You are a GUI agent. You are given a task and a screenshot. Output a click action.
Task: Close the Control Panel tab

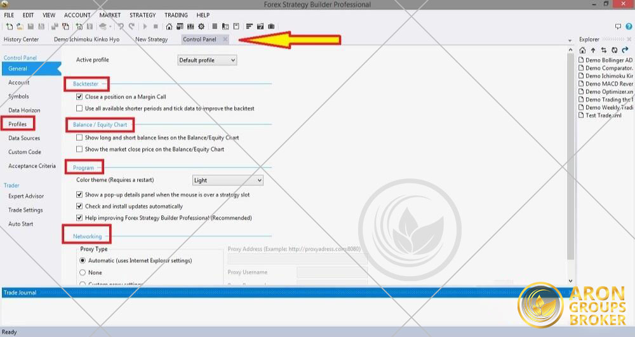click(x=225, y=39)
